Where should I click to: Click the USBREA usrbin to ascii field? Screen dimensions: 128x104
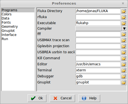[98, 52]
